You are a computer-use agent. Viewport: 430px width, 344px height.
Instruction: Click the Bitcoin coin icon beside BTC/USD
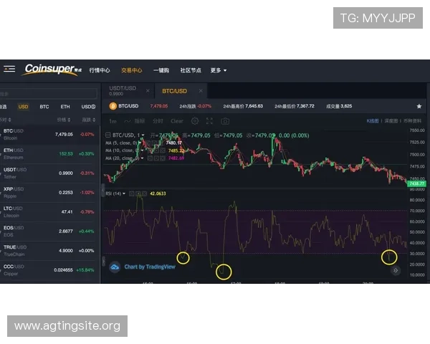click(x=113, y=106)
